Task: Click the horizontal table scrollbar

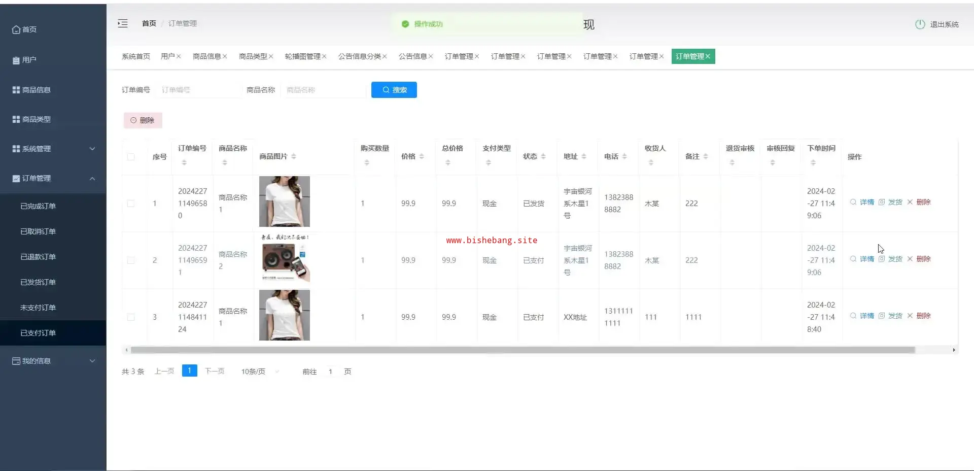Action: click(523, 350)
